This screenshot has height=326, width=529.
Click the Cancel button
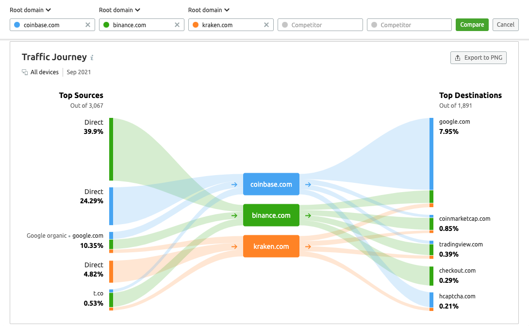[x=505, y=25]
